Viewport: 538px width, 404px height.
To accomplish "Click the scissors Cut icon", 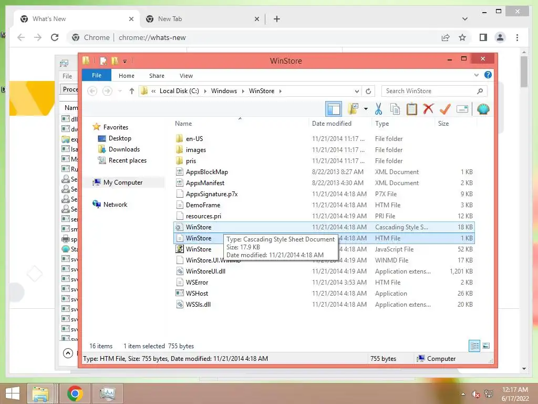I will click(378, 109).
